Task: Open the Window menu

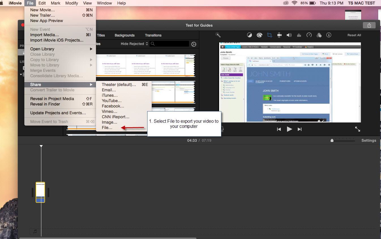Action: click(104, 3)
